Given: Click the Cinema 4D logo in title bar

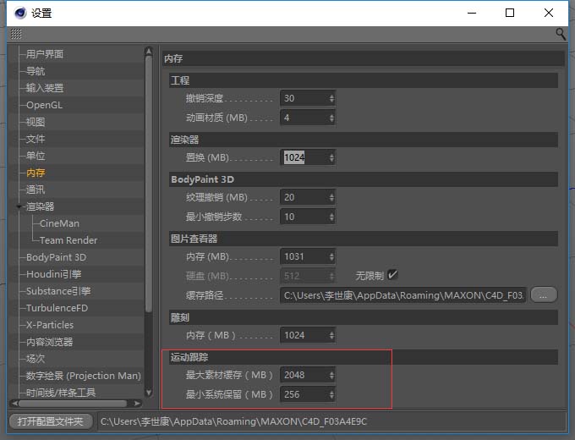Looking at the screenshot, I should coord(20,14).
